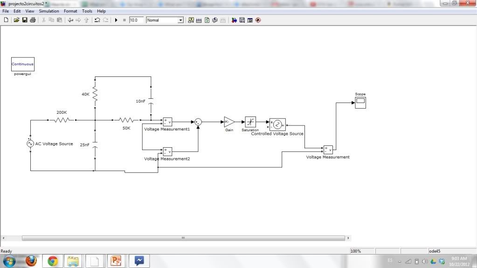Open the Tools menu
477x268 pixels.
tap(87, 11)
